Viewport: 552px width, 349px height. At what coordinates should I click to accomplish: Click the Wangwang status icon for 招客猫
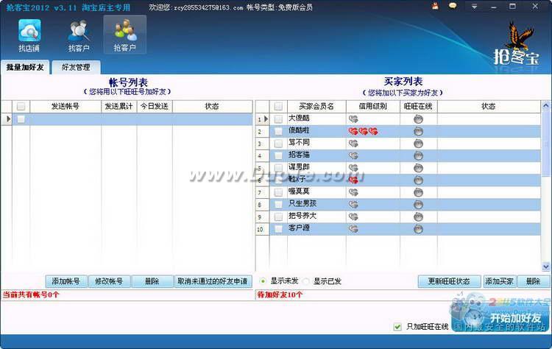[x=418, y=155]
